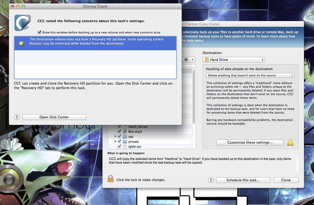The image size is (314, 205).
Task: Select the private folder name
Action: pos(134,142)
